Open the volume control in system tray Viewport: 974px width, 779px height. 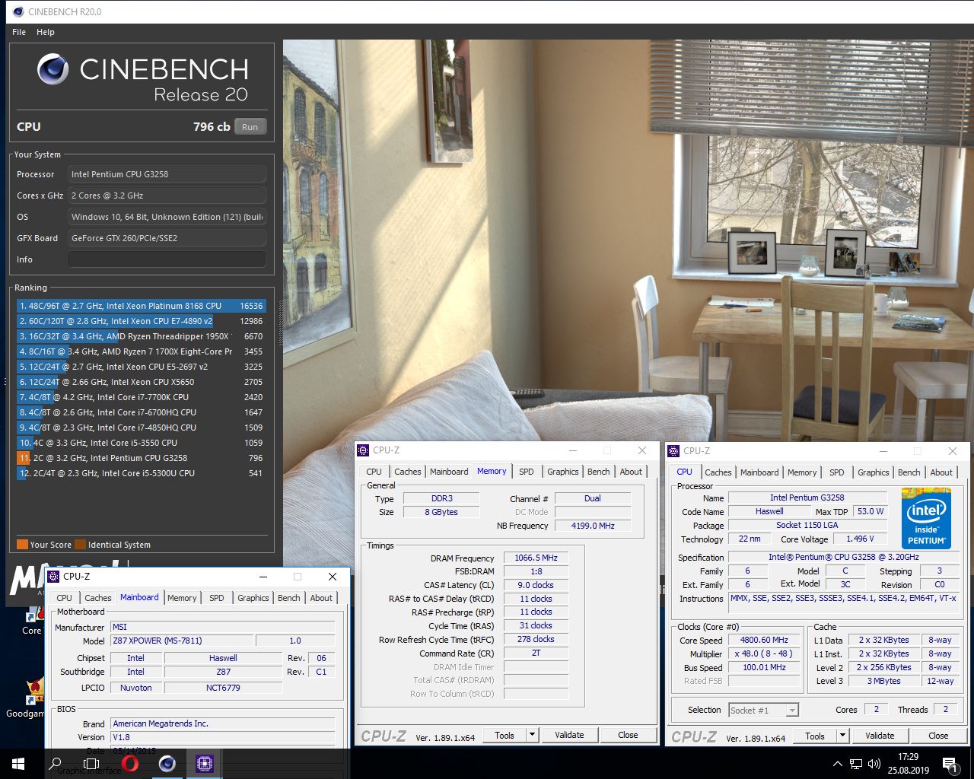874,764
